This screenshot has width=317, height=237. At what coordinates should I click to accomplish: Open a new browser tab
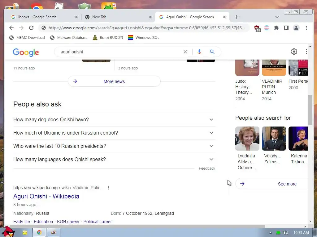236,17
